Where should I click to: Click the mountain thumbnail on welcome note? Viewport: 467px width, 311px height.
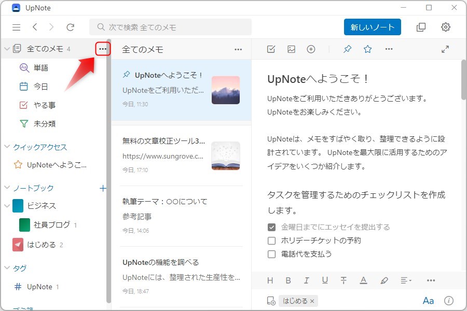coord(226,90)
